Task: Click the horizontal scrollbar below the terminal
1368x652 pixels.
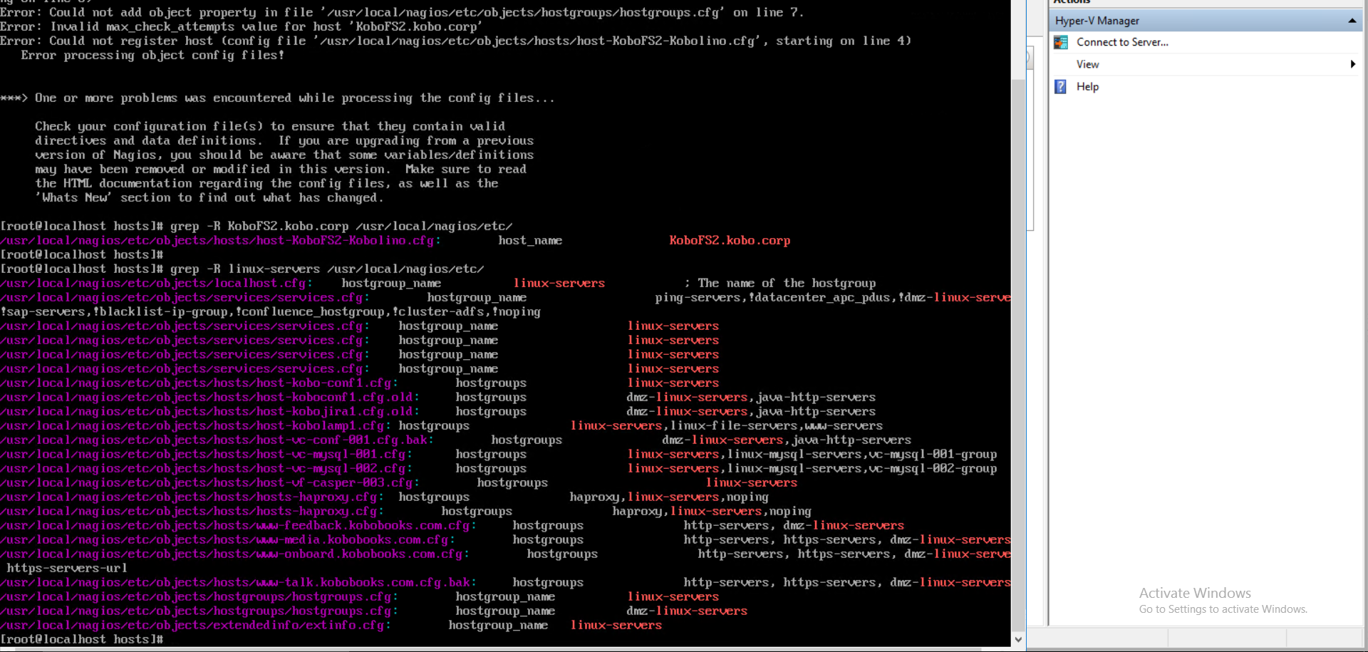Action: 499,649
